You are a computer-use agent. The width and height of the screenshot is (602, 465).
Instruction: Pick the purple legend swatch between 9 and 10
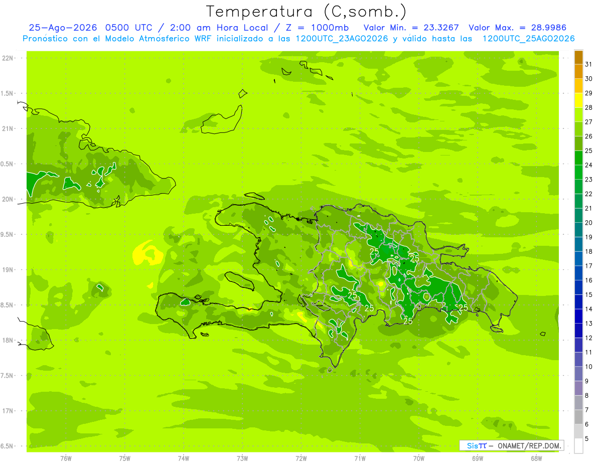click(578, 374)
